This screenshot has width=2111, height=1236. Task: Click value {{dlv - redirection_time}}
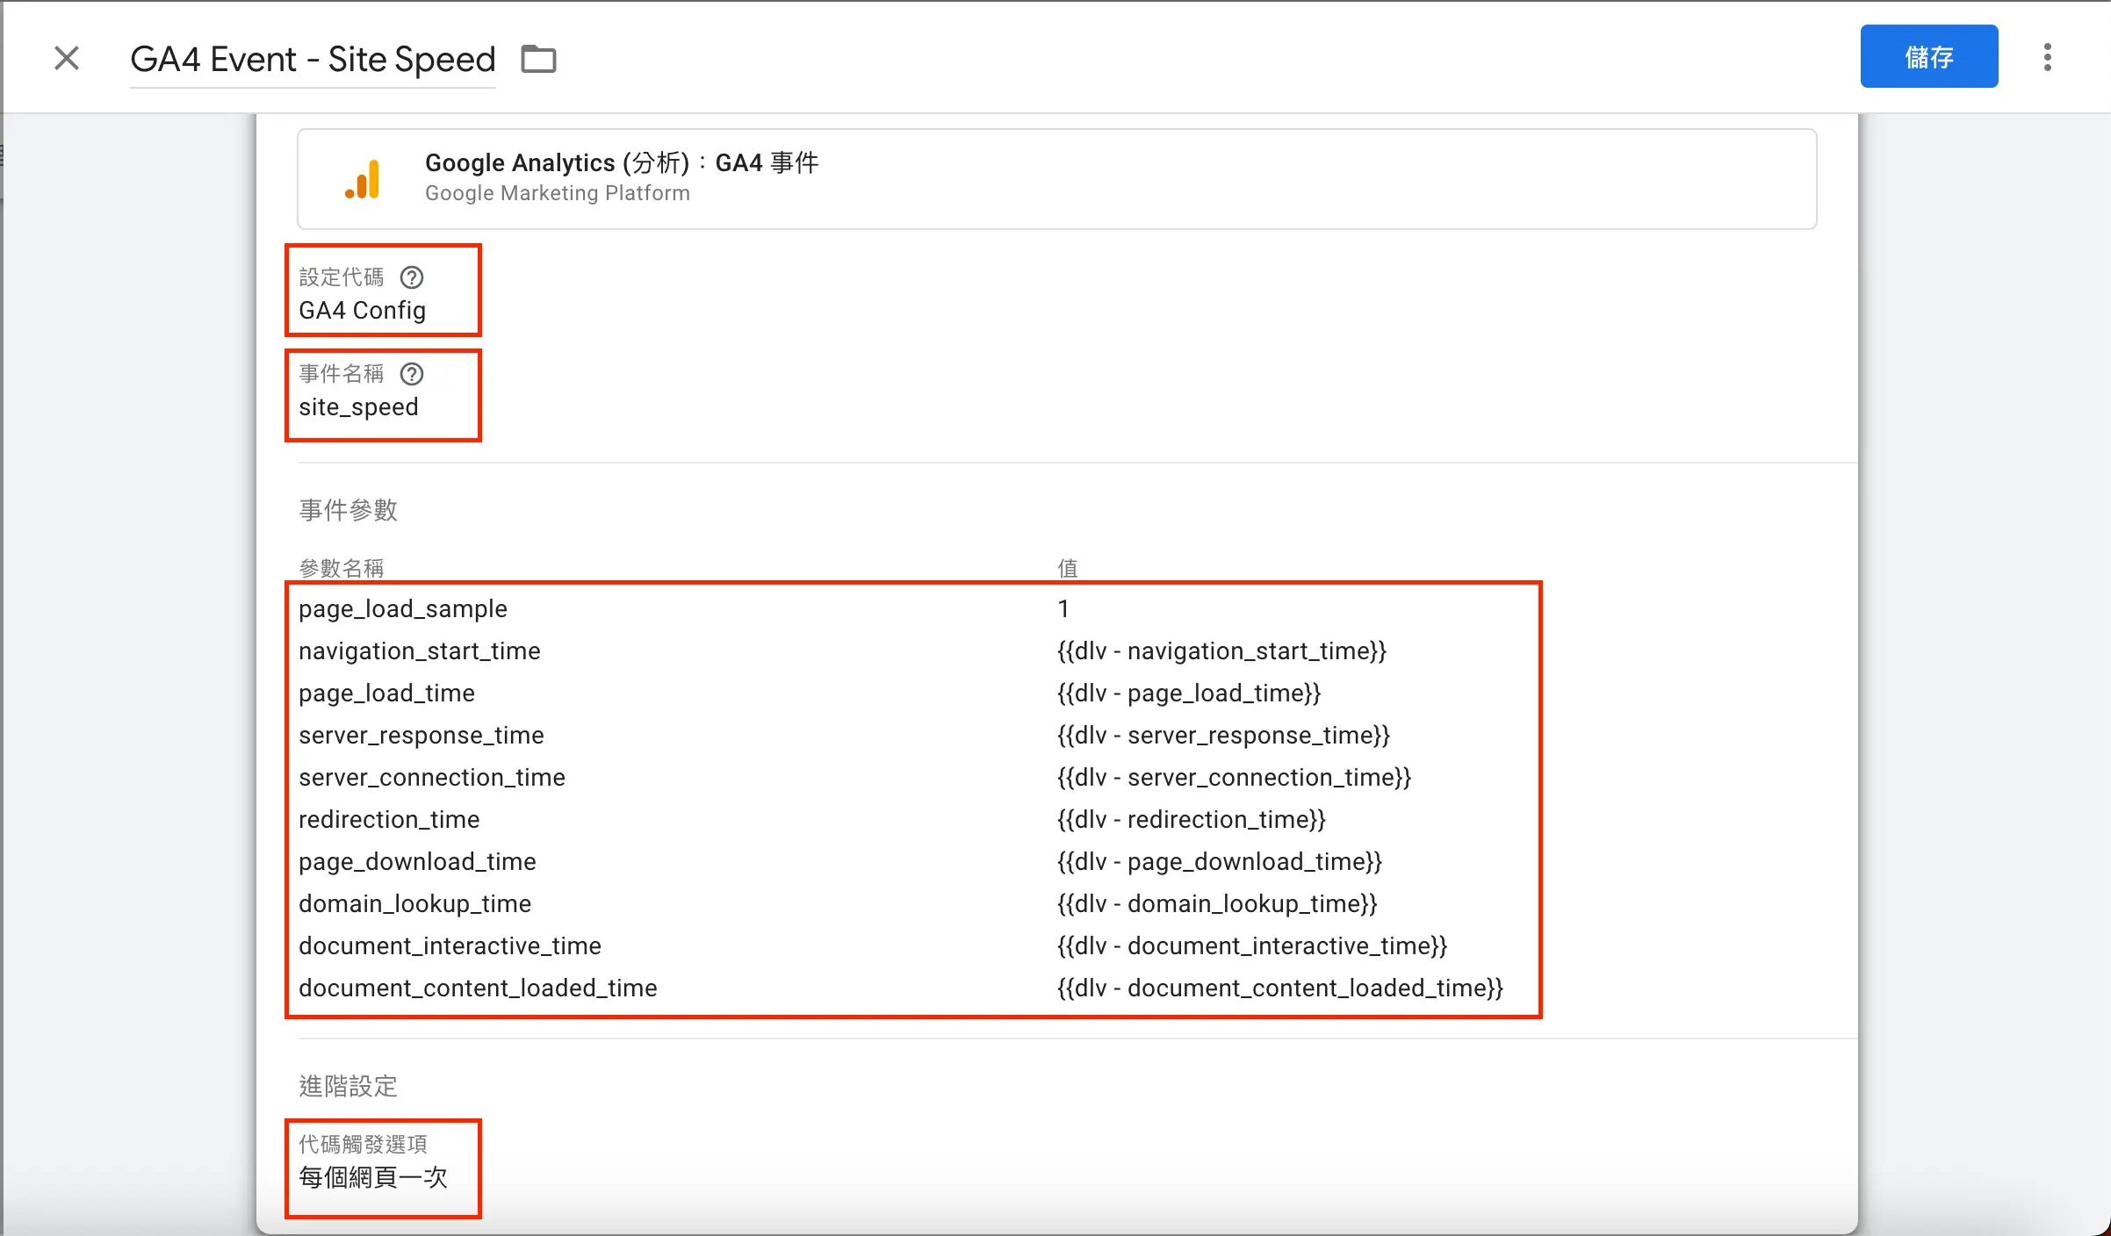point(1192,820)
